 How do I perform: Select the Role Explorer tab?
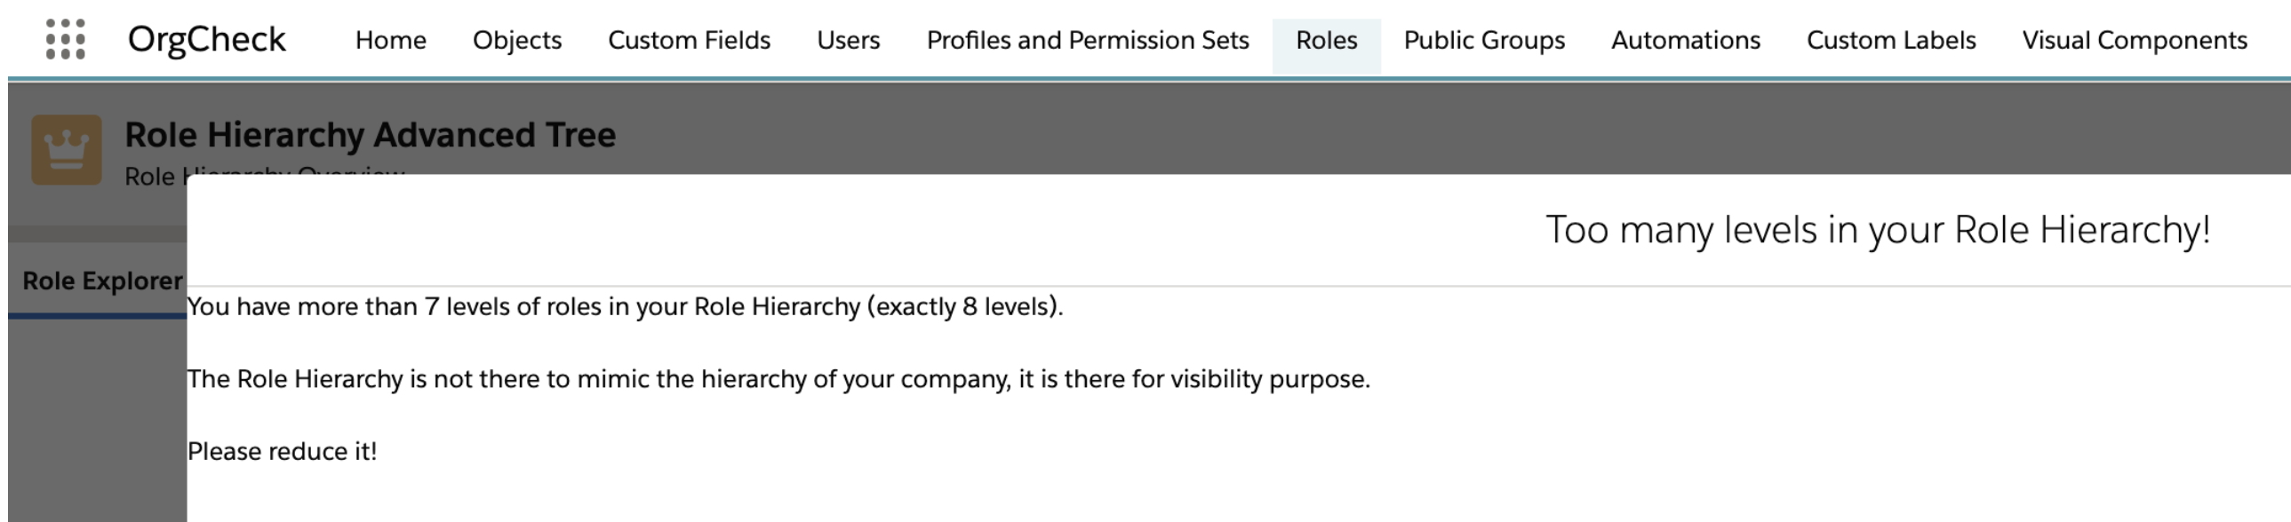pos(94,280)
